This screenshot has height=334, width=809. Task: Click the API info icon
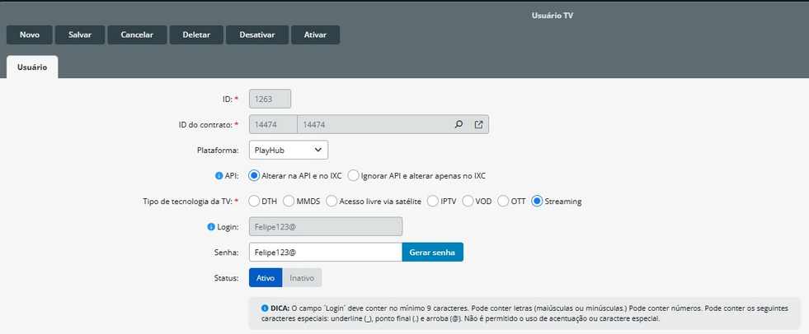(x=219, y=175)
